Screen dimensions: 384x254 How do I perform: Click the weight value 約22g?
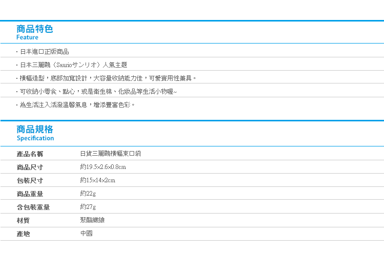[x=88, y=194]
